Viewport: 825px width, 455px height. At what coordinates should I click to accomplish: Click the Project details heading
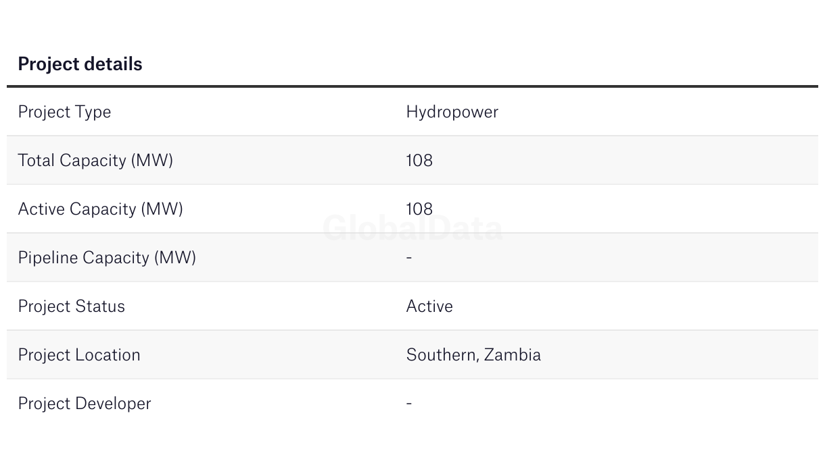coord(80,64)
